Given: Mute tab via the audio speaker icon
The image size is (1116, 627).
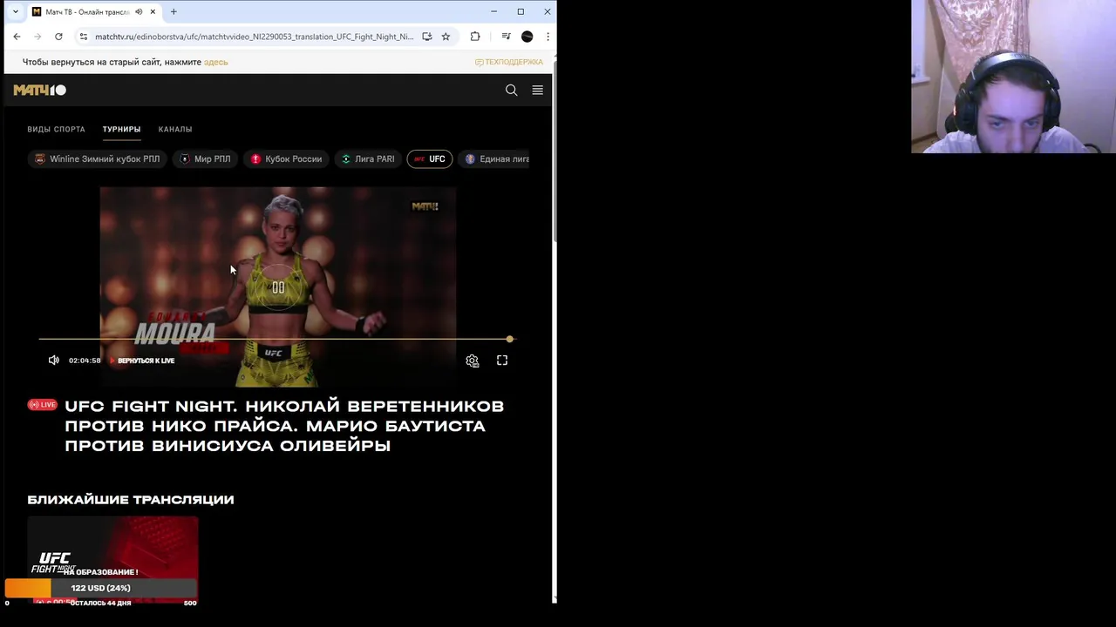Looking at the screenshot, I should (139, 11).
